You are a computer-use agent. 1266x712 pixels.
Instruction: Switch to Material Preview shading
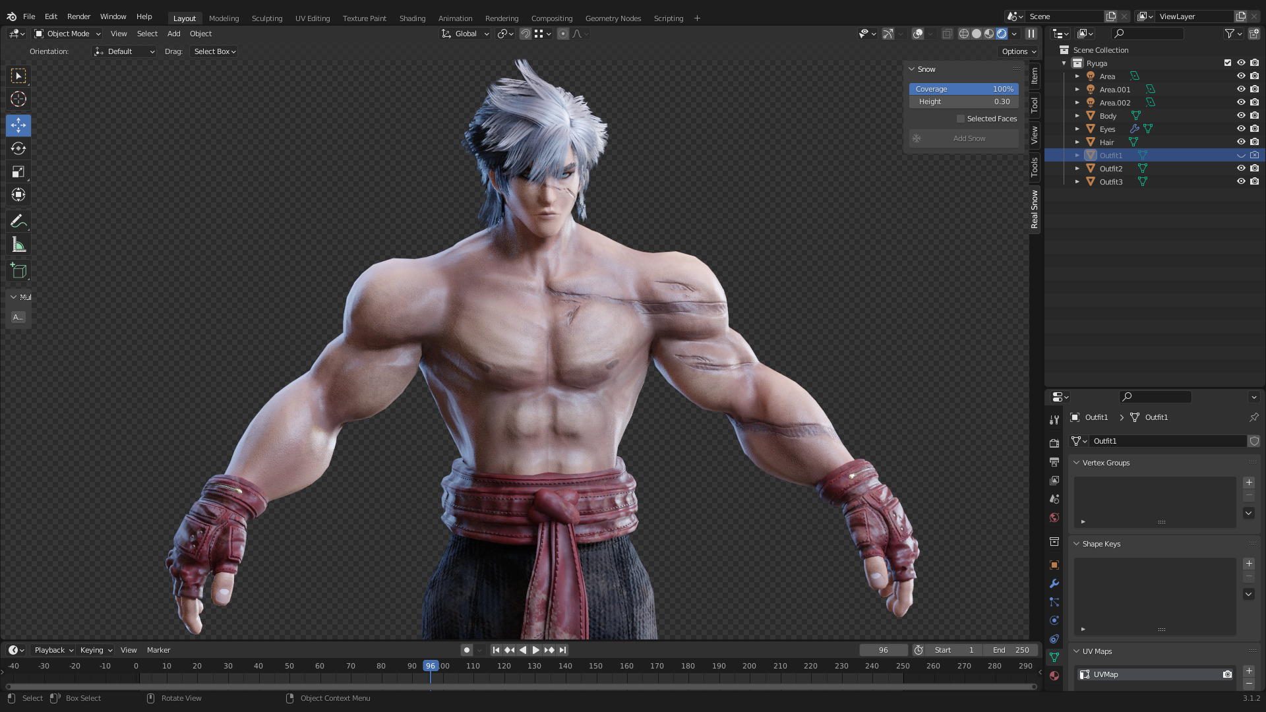click(989, 34)
